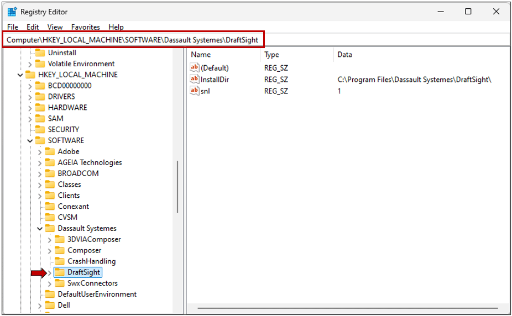
Task: Click the SOFTWARE folder icon
Action: [40, 140]
